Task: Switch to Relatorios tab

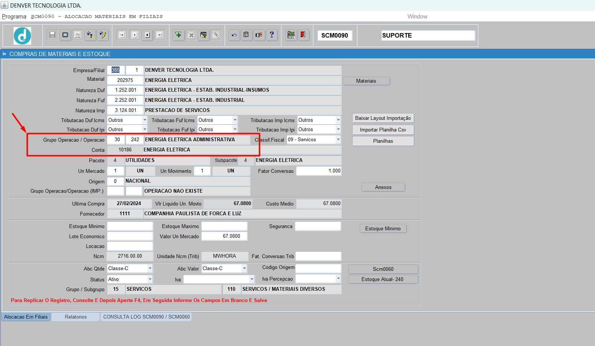Action: (76, 317)
